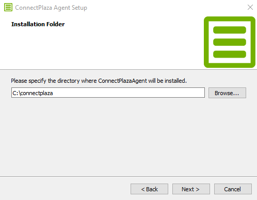Click the Installation Folder heading
This screenshot has width=257, height=200.
38,24
